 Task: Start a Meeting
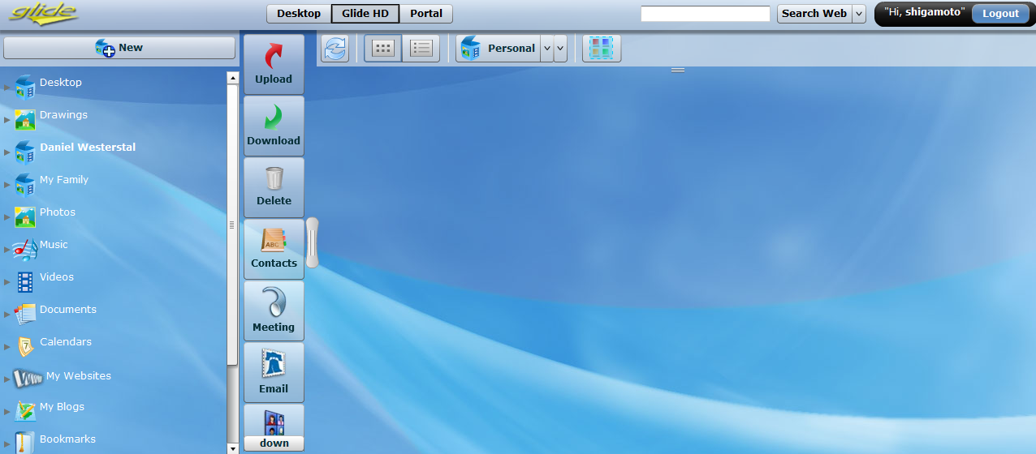click(274, 311)
